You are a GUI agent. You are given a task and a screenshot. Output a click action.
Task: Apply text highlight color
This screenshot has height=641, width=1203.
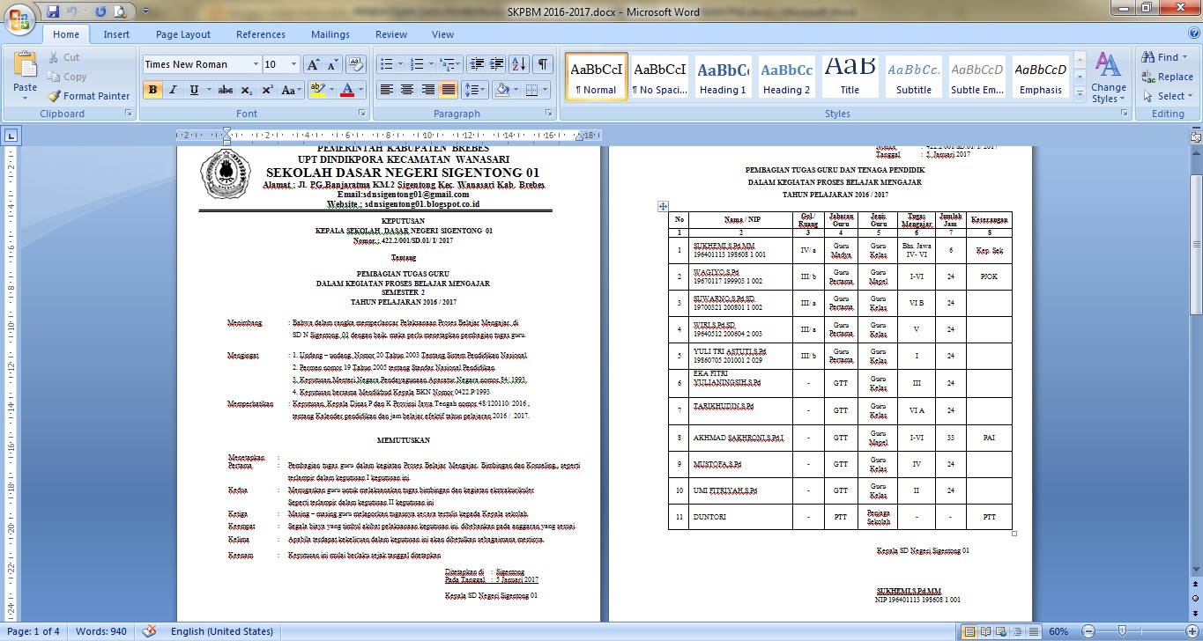317,90
